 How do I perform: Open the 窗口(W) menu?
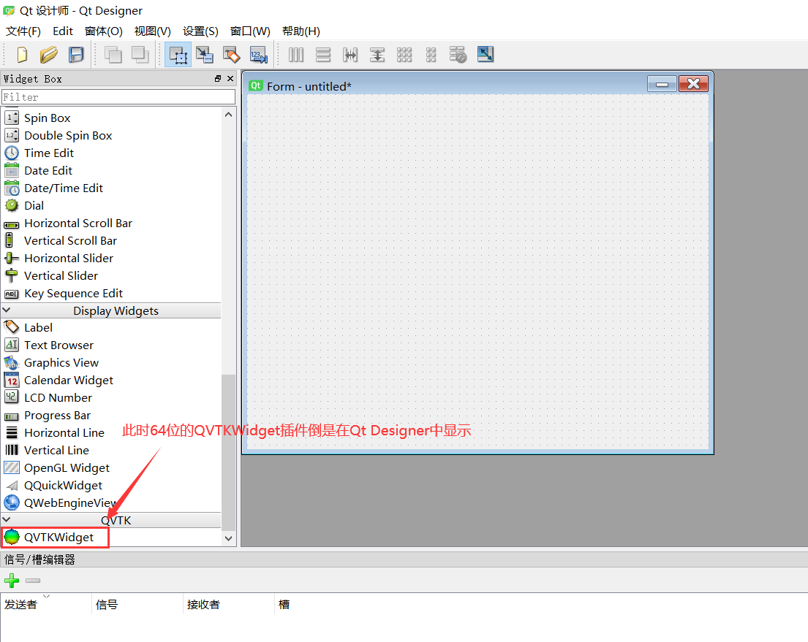[250, 31]
